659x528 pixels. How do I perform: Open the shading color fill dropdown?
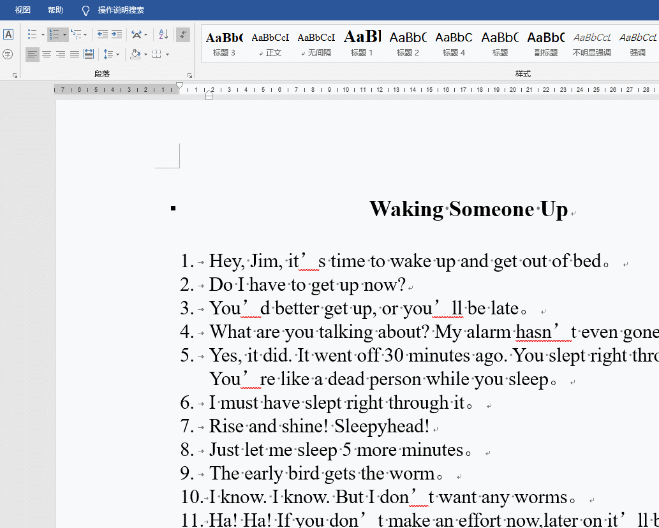(x=146, y=55)
